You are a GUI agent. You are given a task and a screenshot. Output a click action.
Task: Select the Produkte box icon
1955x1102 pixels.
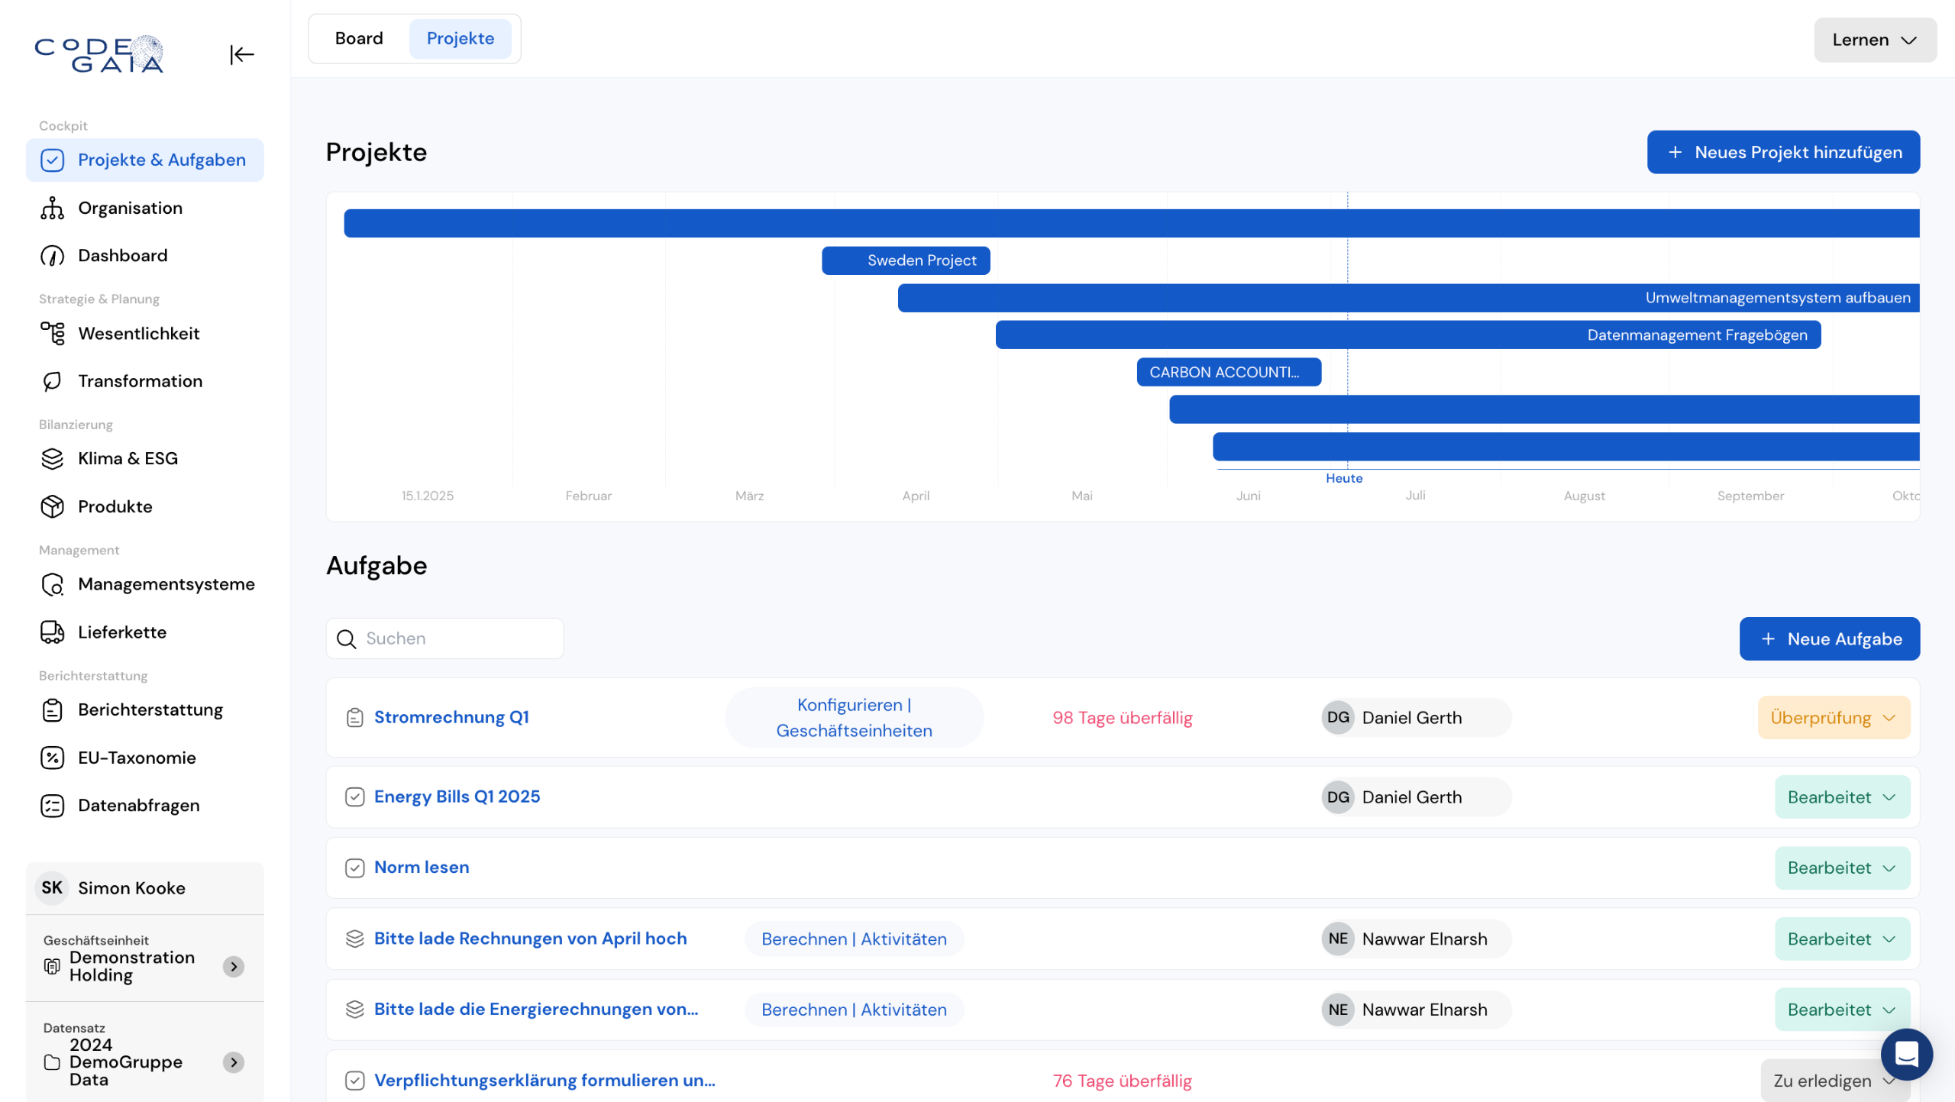[x=52, y=506]
